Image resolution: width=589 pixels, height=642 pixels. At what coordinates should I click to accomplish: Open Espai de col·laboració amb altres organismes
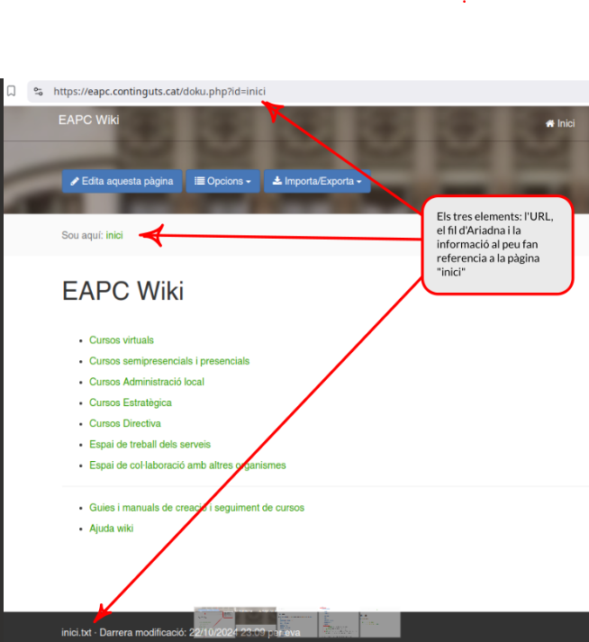tap(187, 466)
